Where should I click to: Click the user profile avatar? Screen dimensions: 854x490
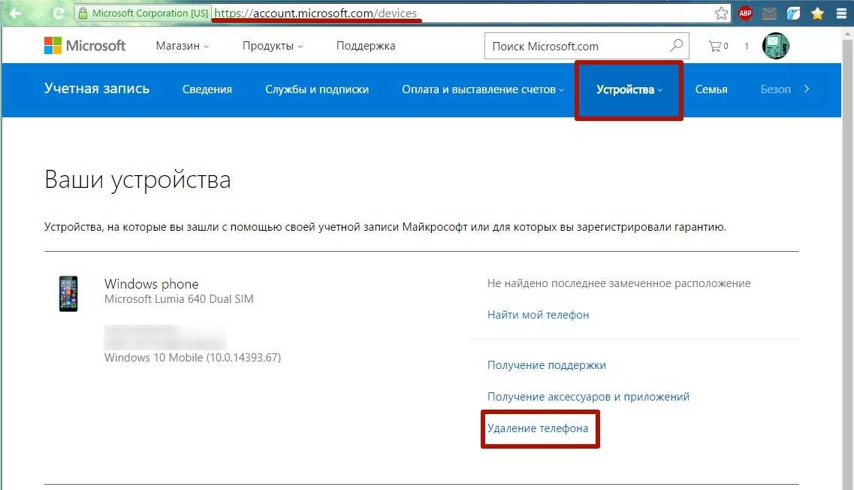[x=775, y=47]
